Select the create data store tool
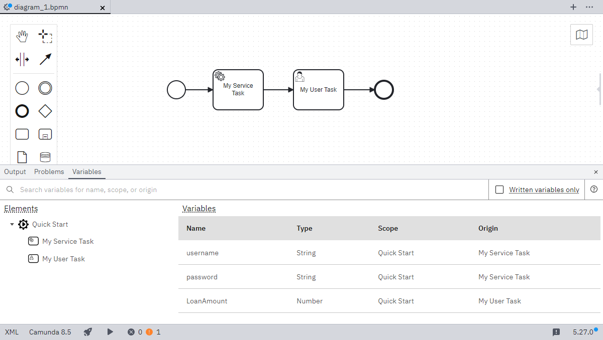Screen dimensions: 603x340 [45, 157]
